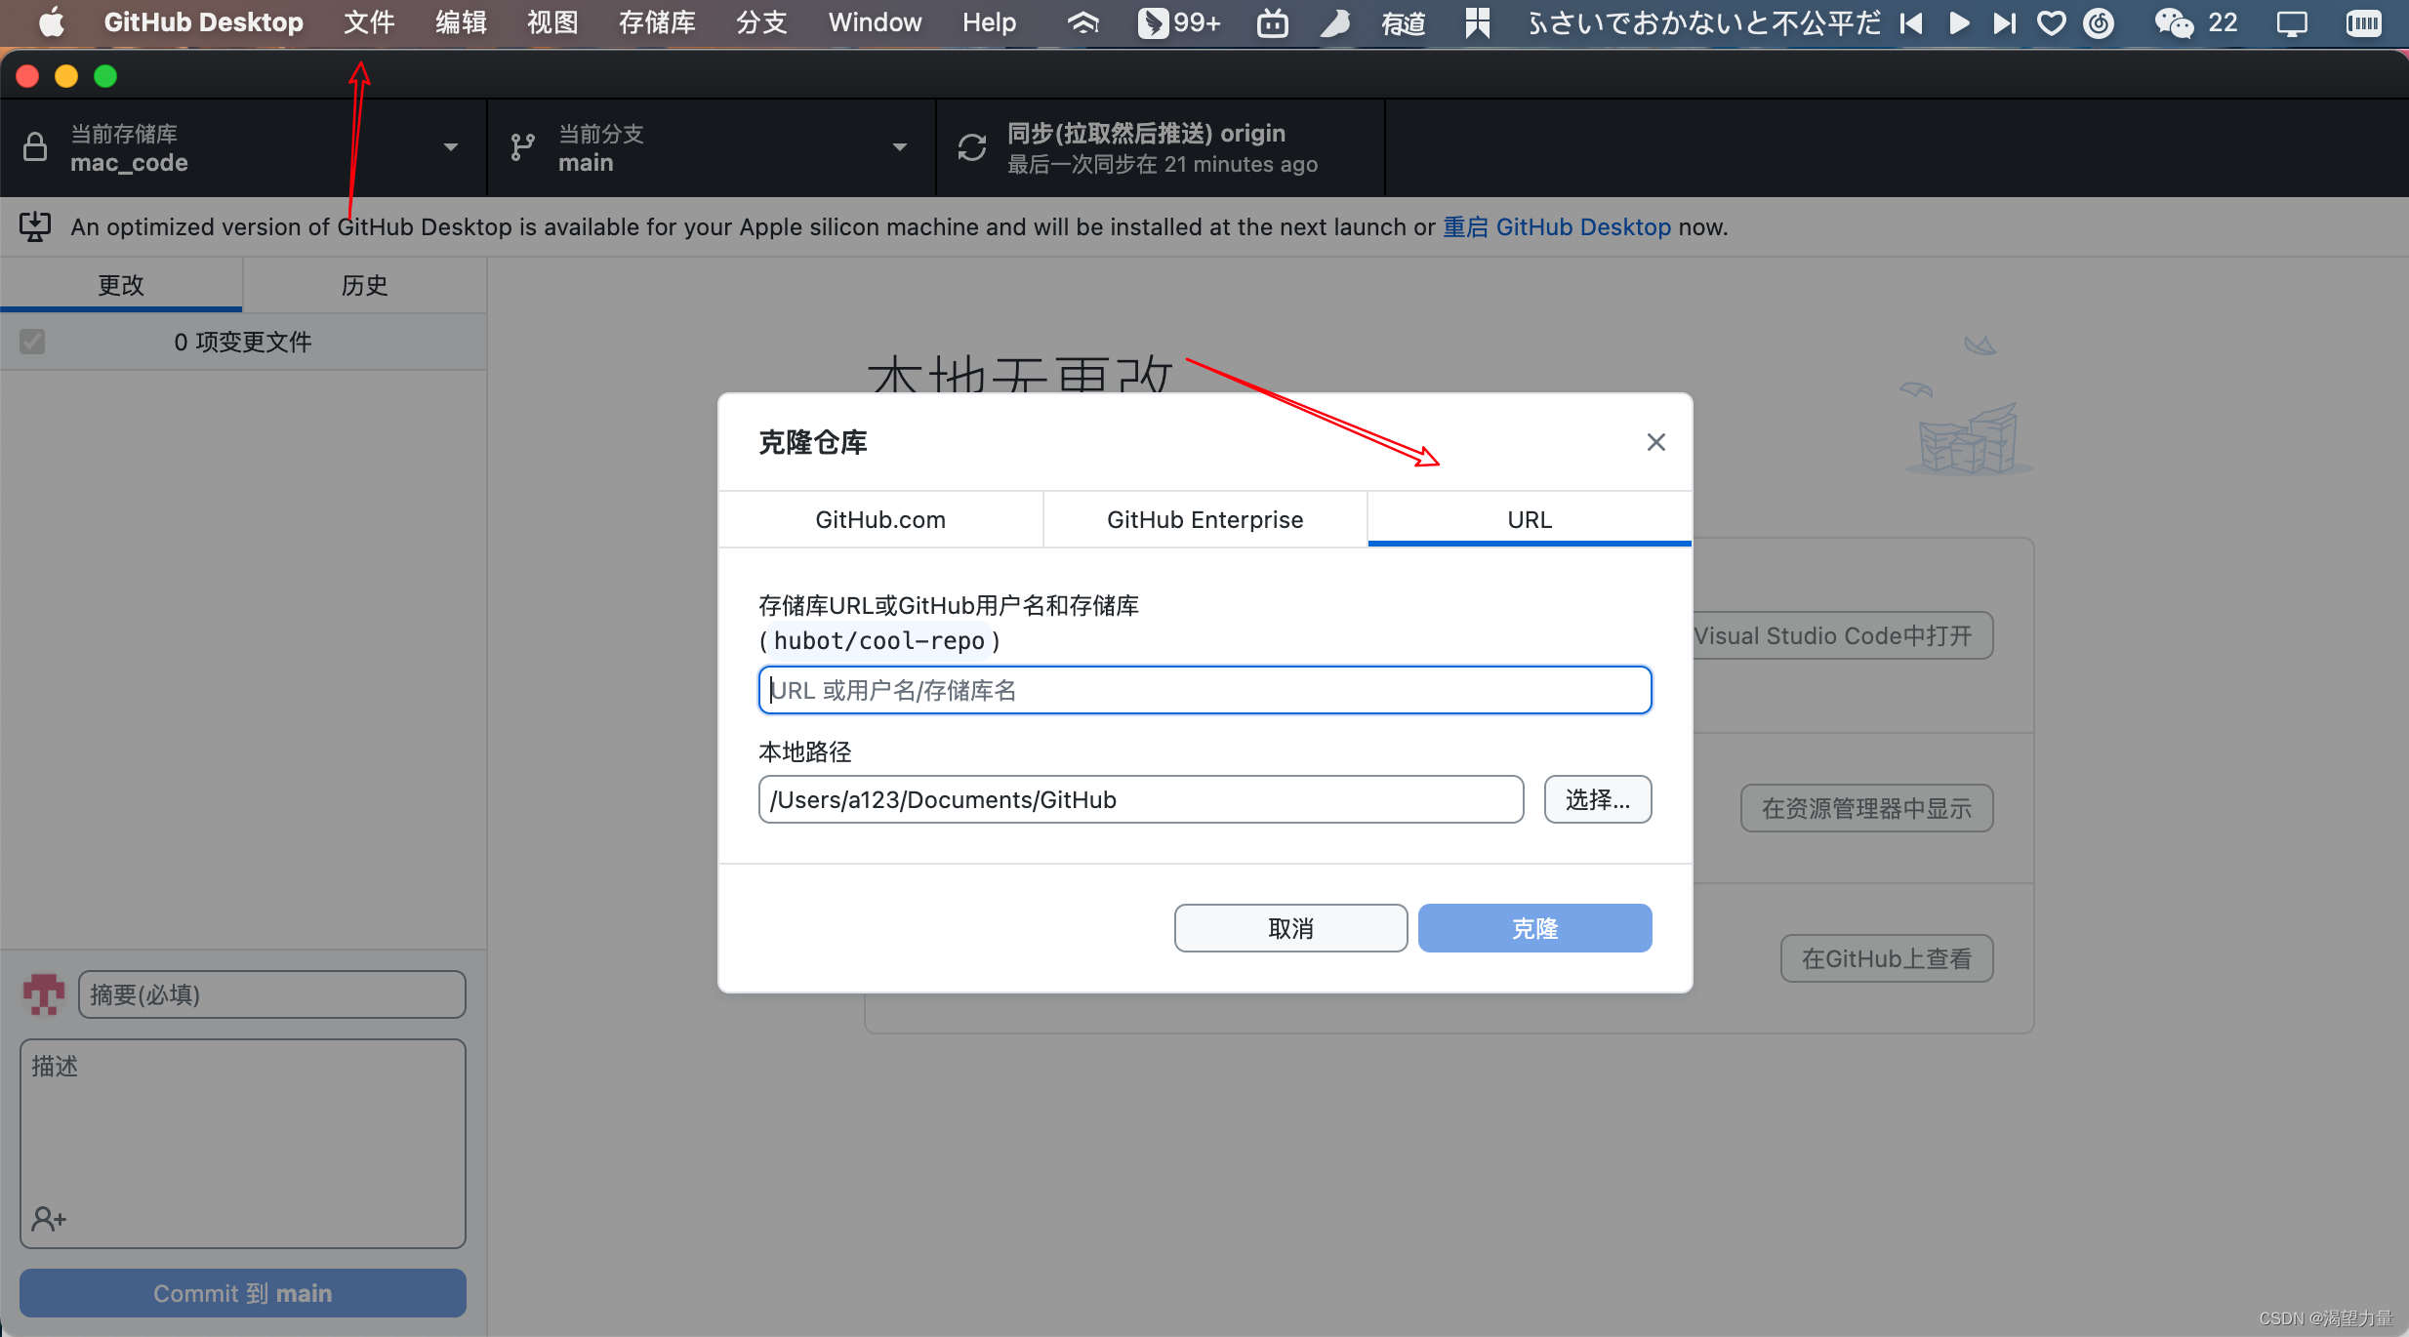This screenshot has width=2409, height=1337.
Task: Click the display mirroring icon in menu bar
Action: pos(2292,22)
